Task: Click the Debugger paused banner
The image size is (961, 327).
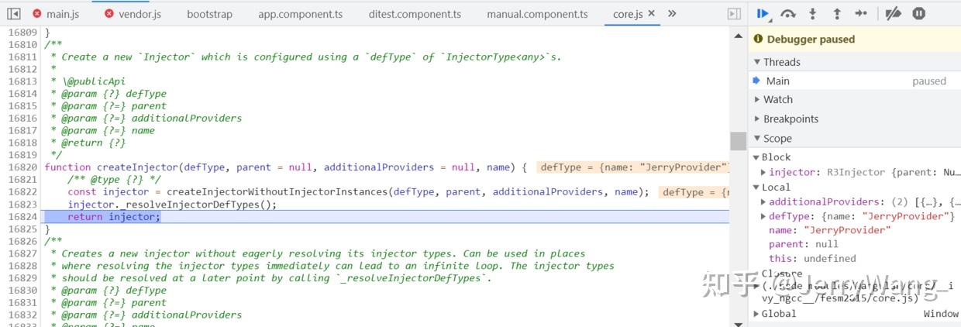Action: click(855, 40)
